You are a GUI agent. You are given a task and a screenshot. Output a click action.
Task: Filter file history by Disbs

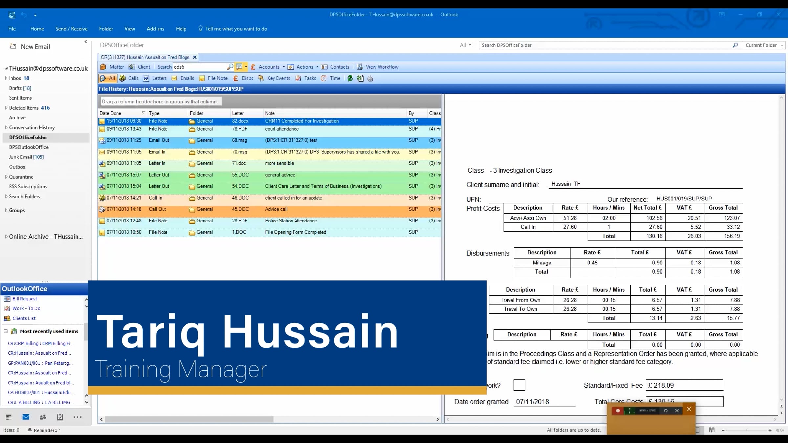(243, 78)
